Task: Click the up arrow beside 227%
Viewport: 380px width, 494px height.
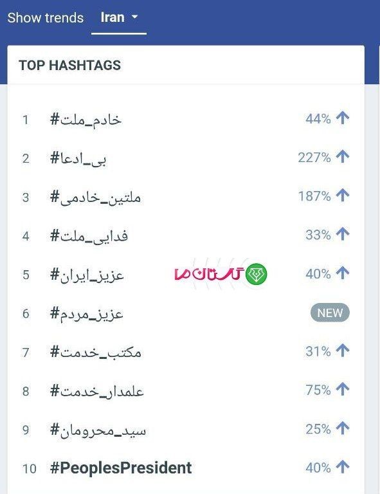Action: [x=343, y=157]
